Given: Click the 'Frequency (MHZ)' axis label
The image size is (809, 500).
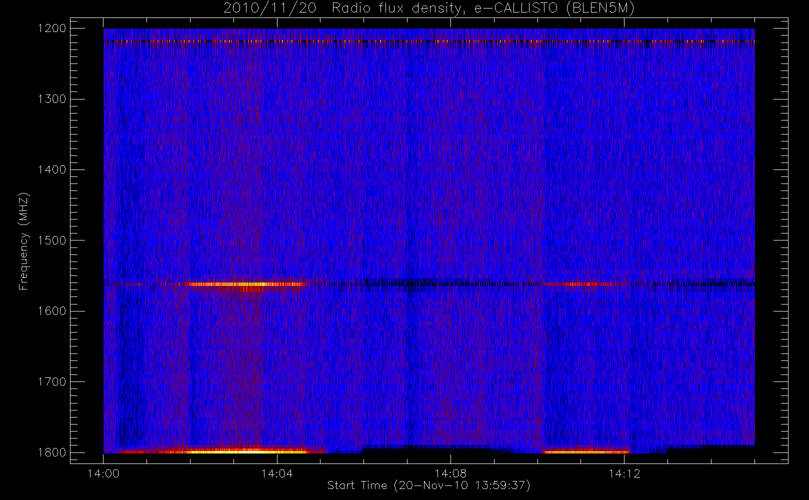Looking at the screenshot, I should tap(23, 241).
